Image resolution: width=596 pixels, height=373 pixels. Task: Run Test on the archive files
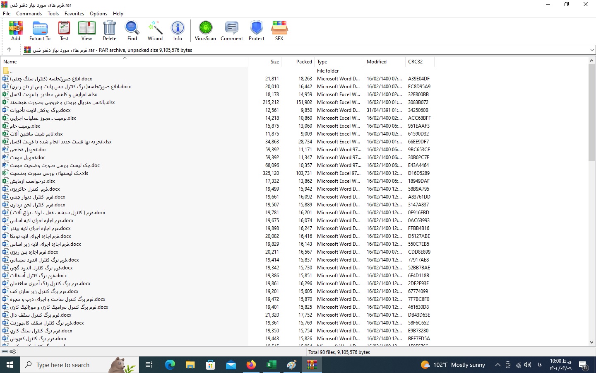[x=64, y=31]
